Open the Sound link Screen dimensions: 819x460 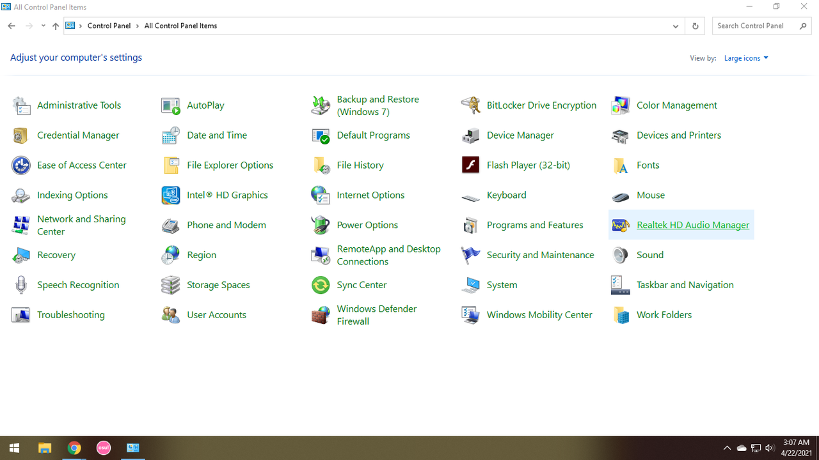click(650, 255)
